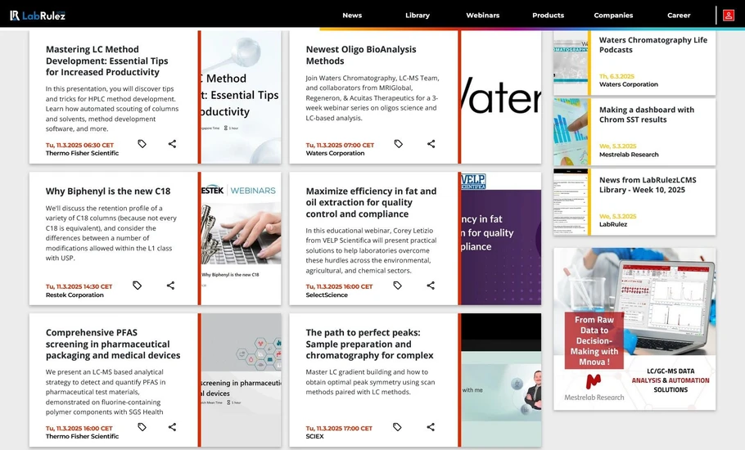The height and width of the screenshot is (450, 745).
Task: Click the VELP Scientifica purple webinar image
Action: (501, 238)
